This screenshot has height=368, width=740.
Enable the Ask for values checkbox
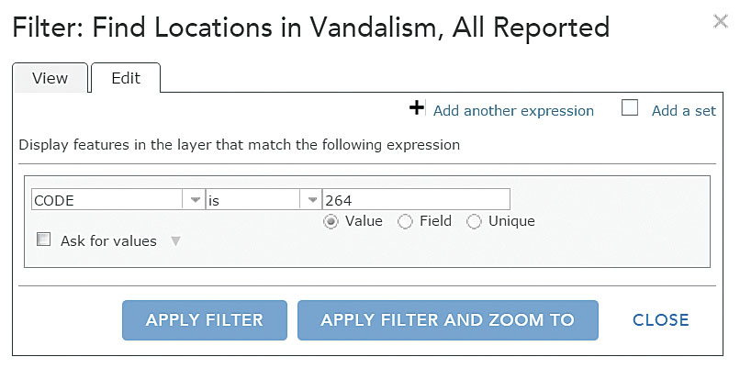[43, 240]
